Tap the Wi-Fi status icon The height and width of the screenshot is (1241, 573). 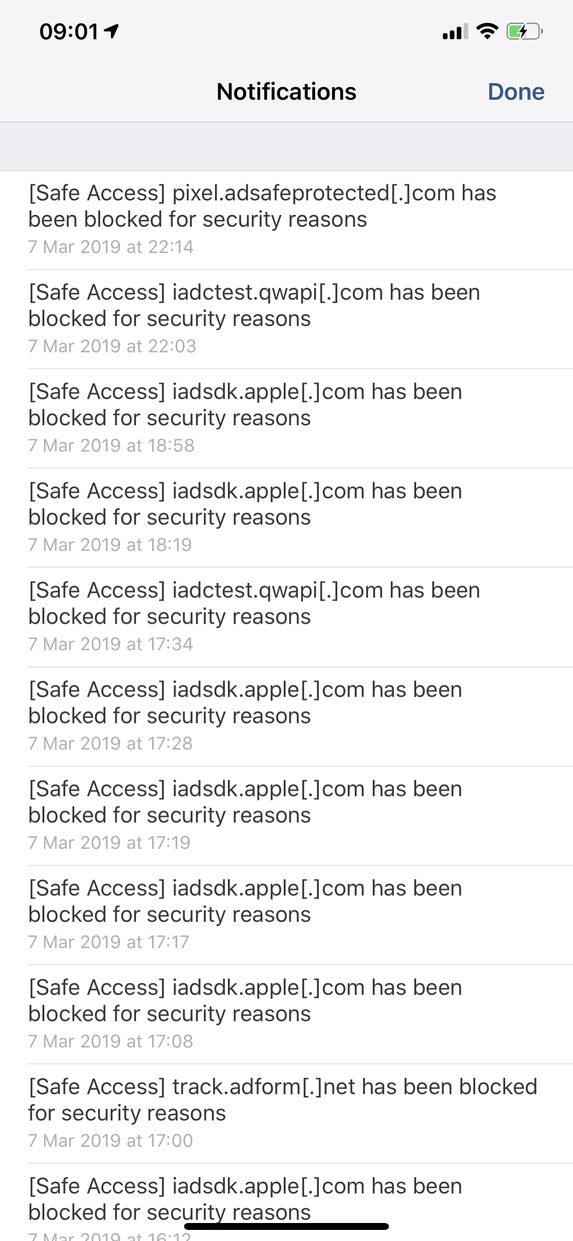click(487, 31)
